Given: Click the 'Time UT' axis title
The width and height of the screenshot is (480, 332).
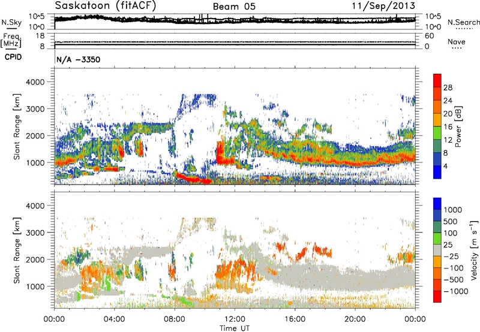Looking at the screenshot, I should click(x=235, y=328).
